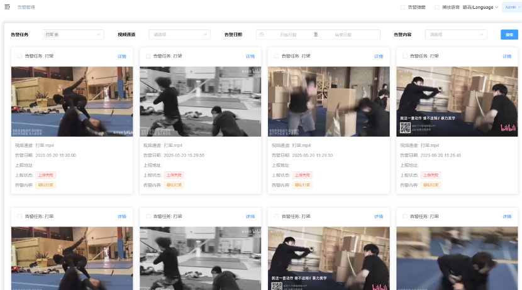Click the clock icon in date range
Viewport: 522px width, 290px height.
(x=262, y=35)
